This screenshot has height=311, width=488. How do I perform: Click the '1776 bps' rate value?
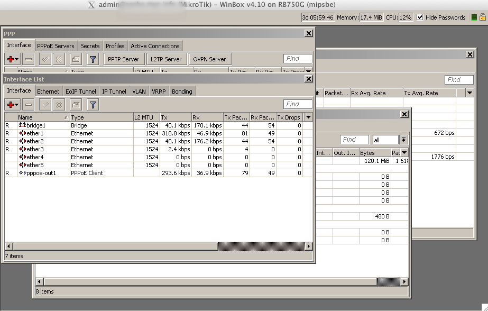click(443, 157)
